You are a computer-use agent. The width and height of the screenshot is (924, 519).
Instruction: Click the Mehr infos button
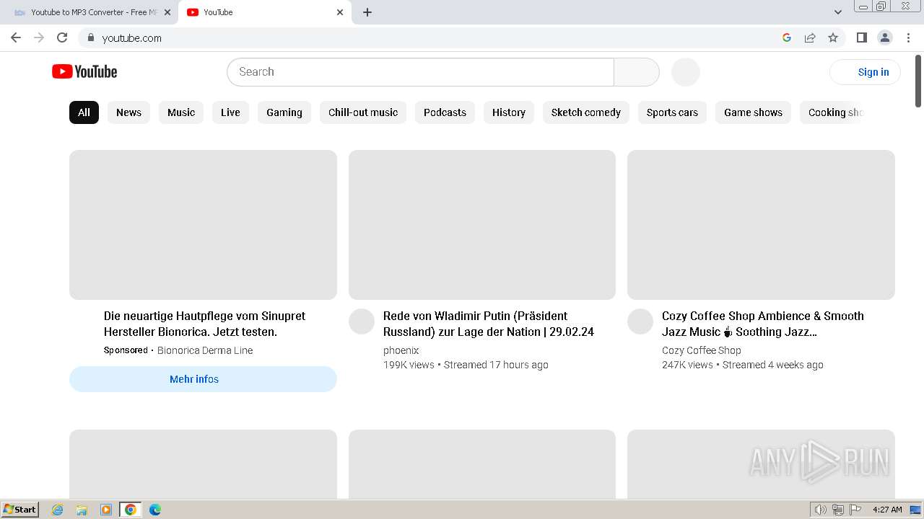click(203, 379)
